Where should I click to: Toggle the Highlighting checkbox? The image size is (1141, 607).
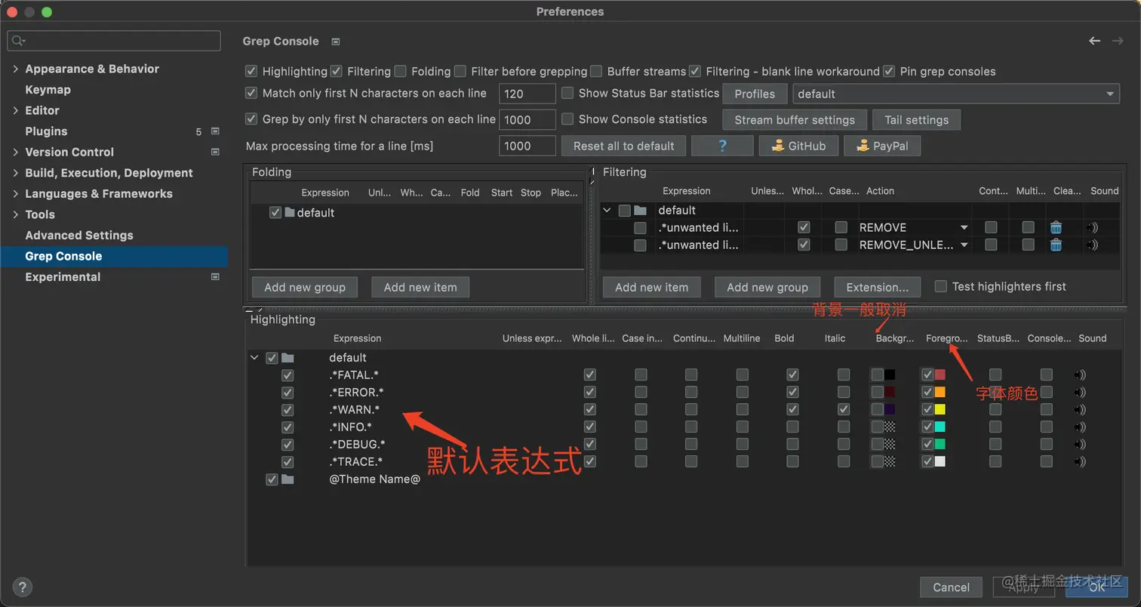(x=252, y=72)
